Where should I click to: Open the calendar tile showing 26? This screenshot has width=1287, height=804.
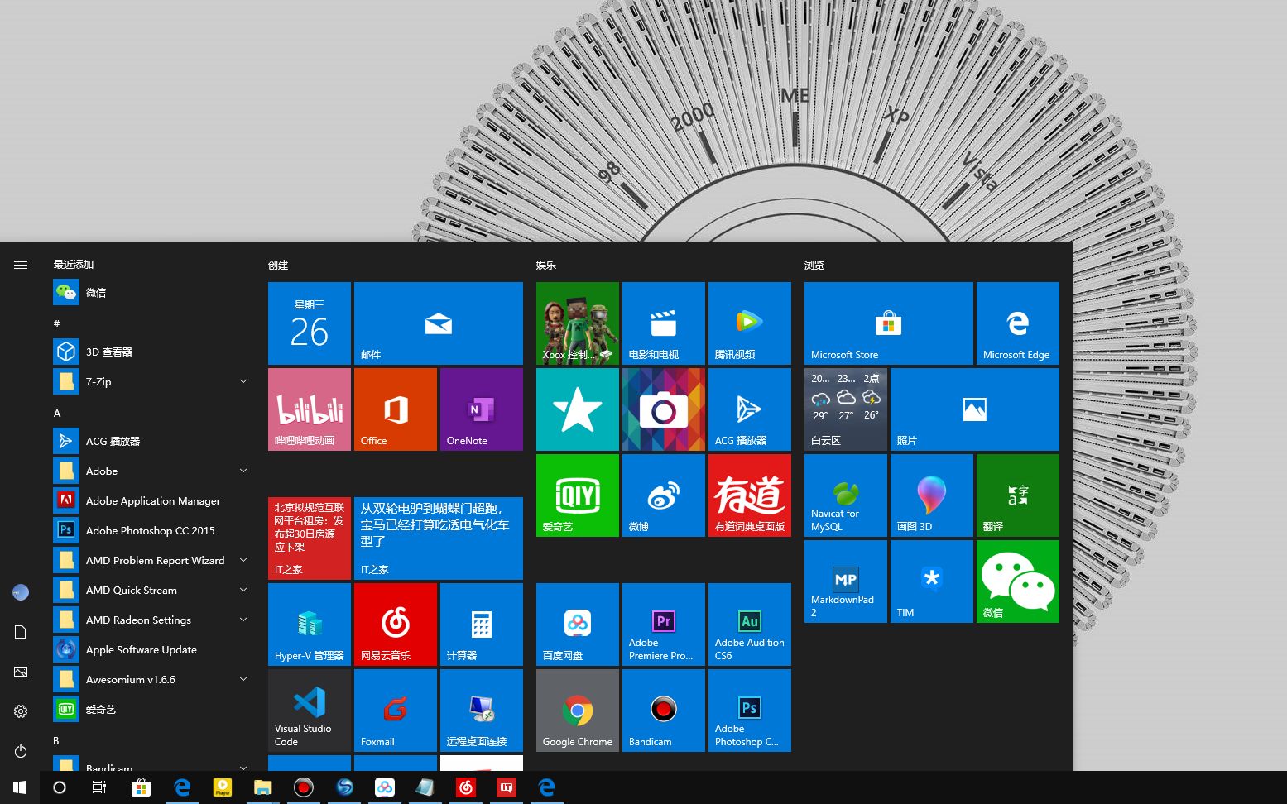[310, 323]
